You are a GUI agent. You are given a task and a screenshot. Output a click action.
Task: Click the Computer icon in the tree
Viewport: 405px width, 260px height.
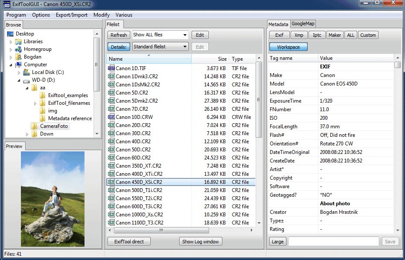pos(18,65)
